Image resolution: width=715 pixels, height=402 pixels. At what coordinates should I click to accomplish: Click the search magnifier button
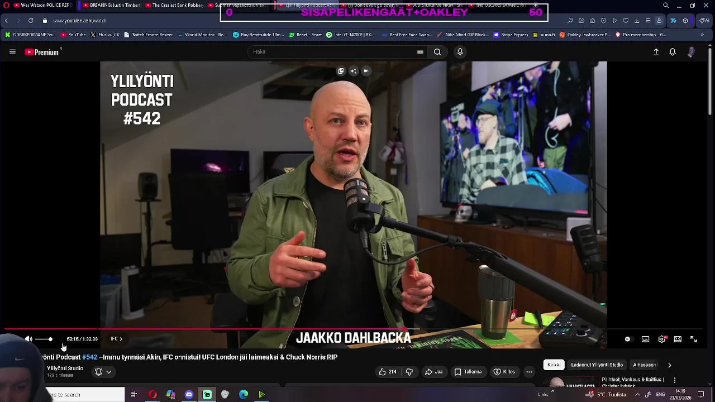click(437, 52)
